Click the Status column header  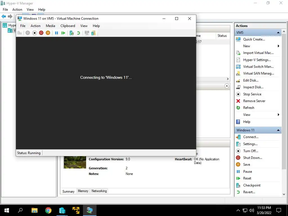(x=222, y=36)
